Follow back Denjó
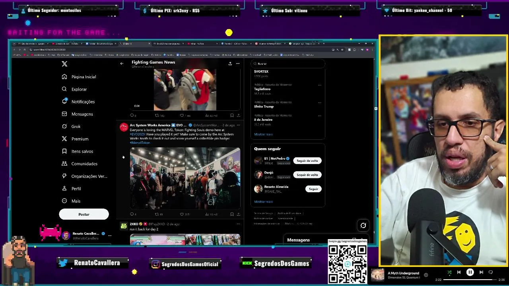 (x=307, y=175)
